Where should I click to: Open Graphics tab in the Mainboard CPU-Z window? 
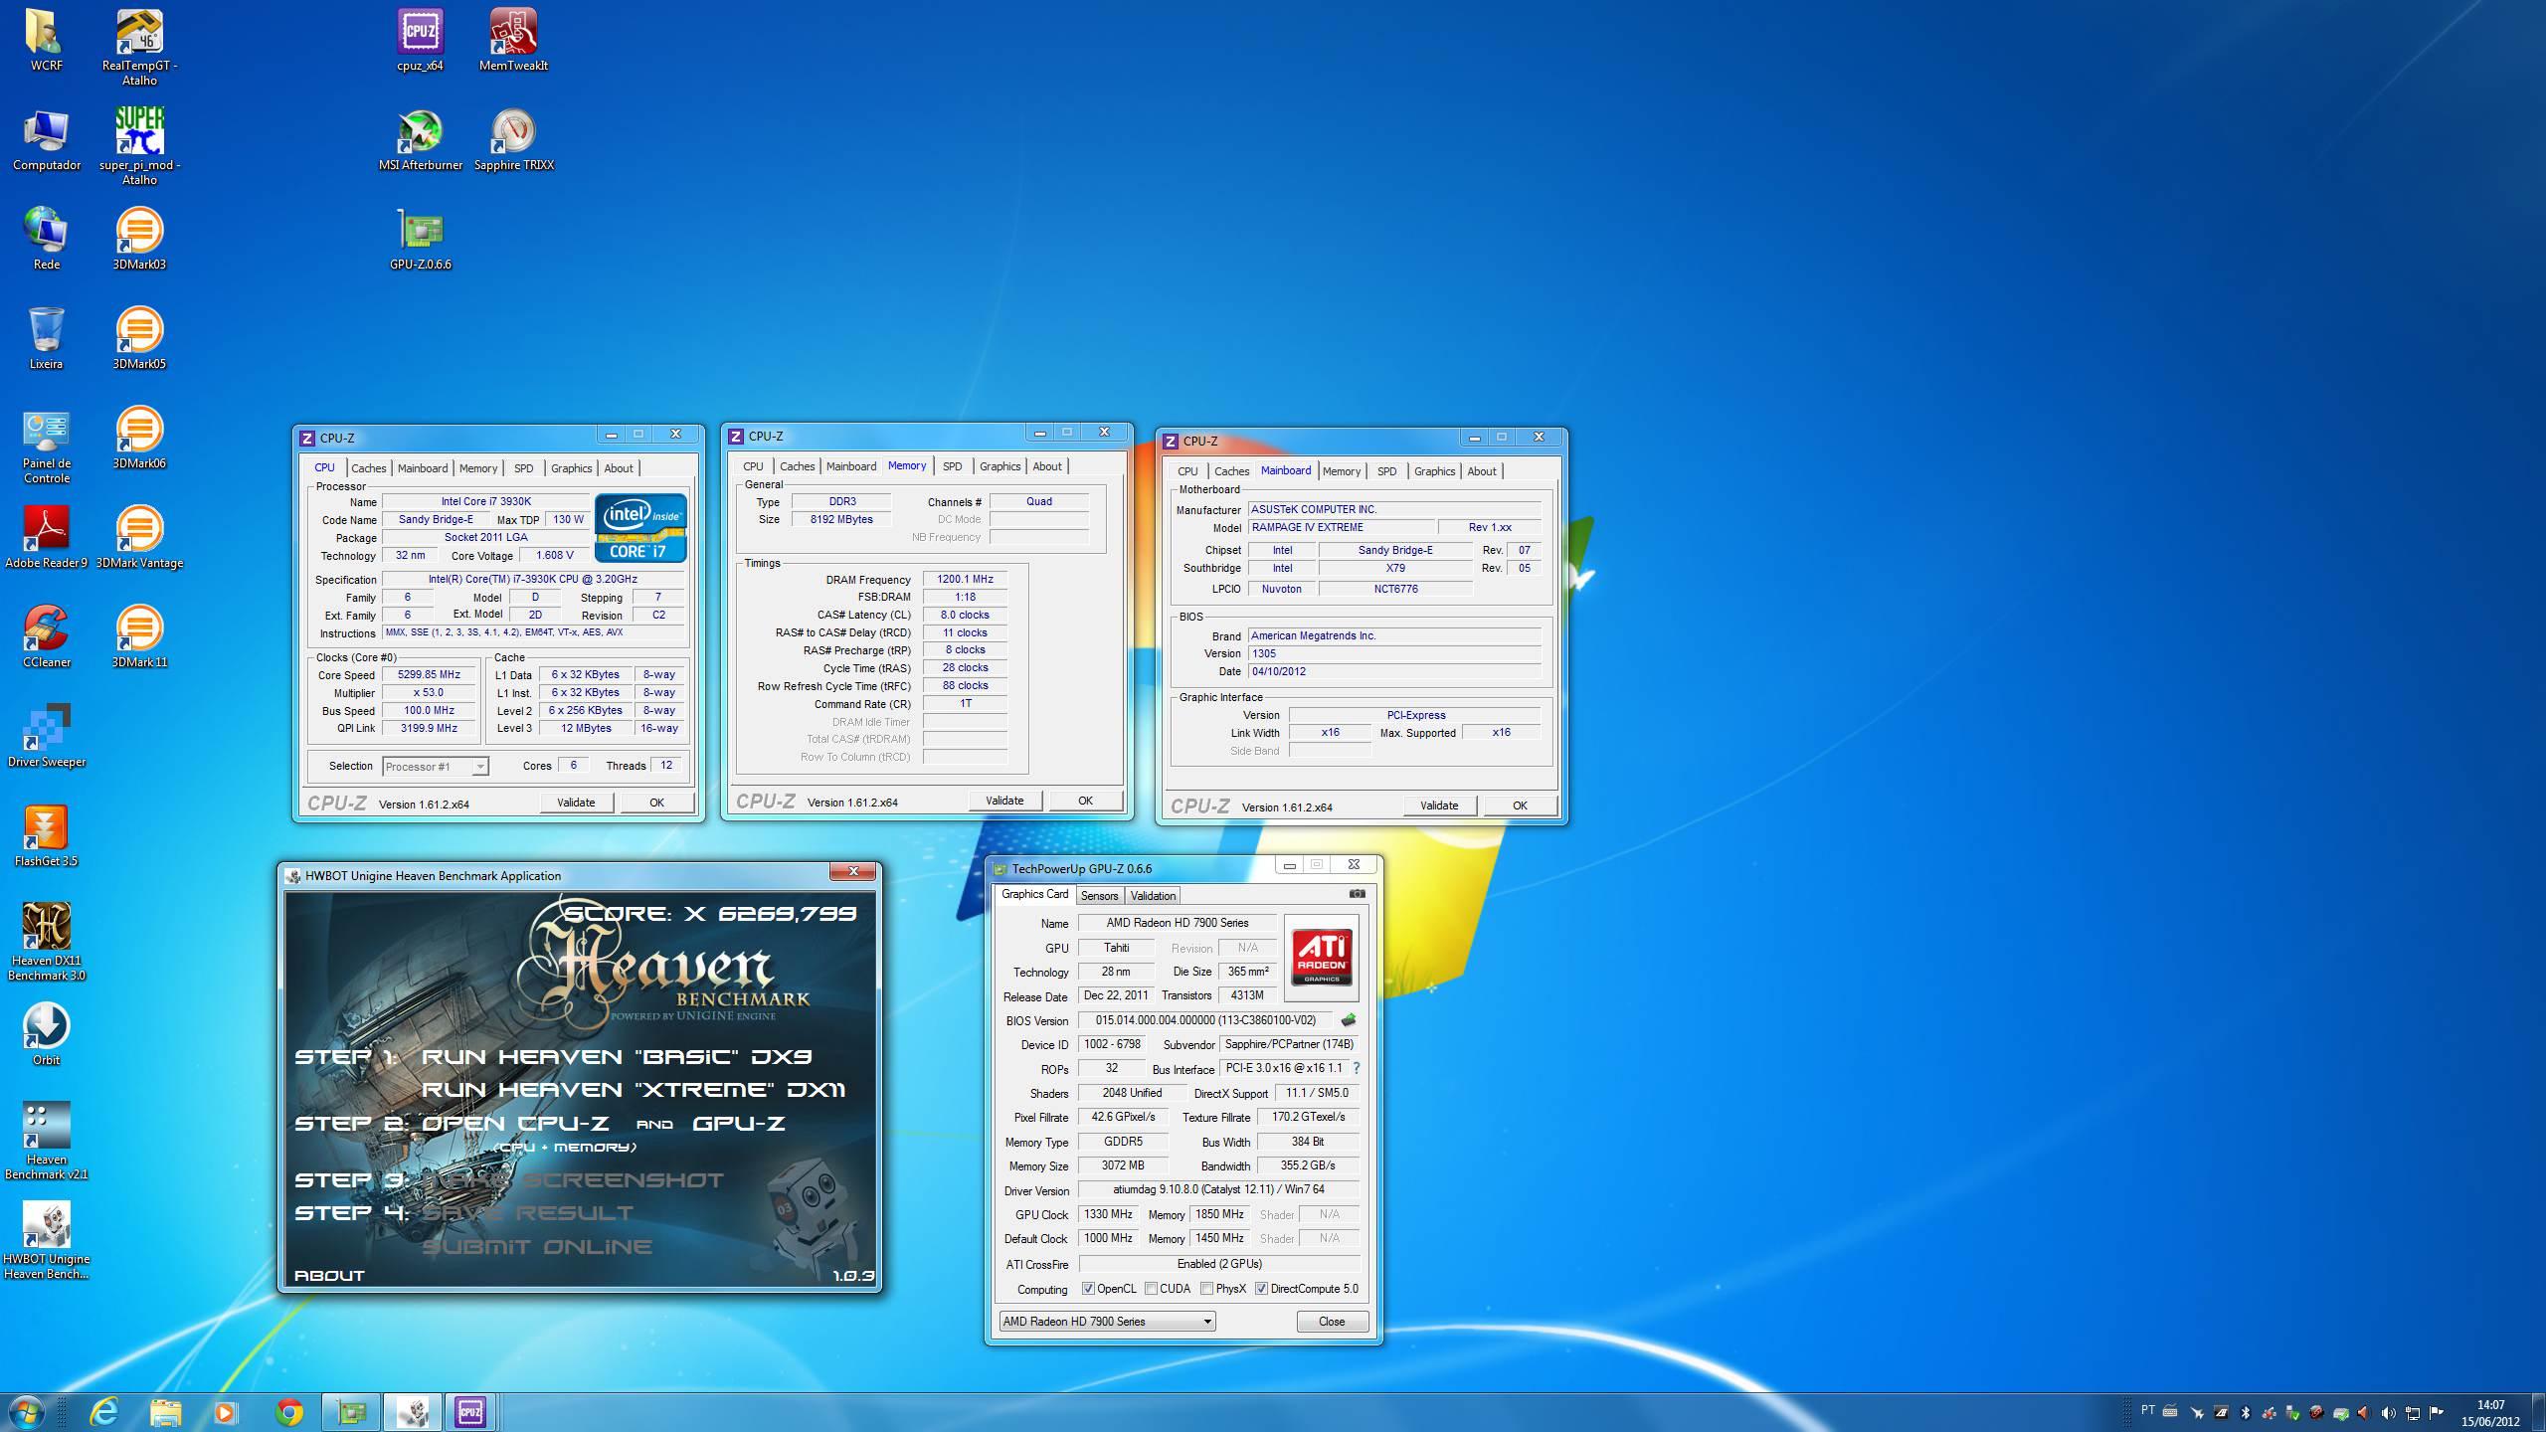point(1434,471)
